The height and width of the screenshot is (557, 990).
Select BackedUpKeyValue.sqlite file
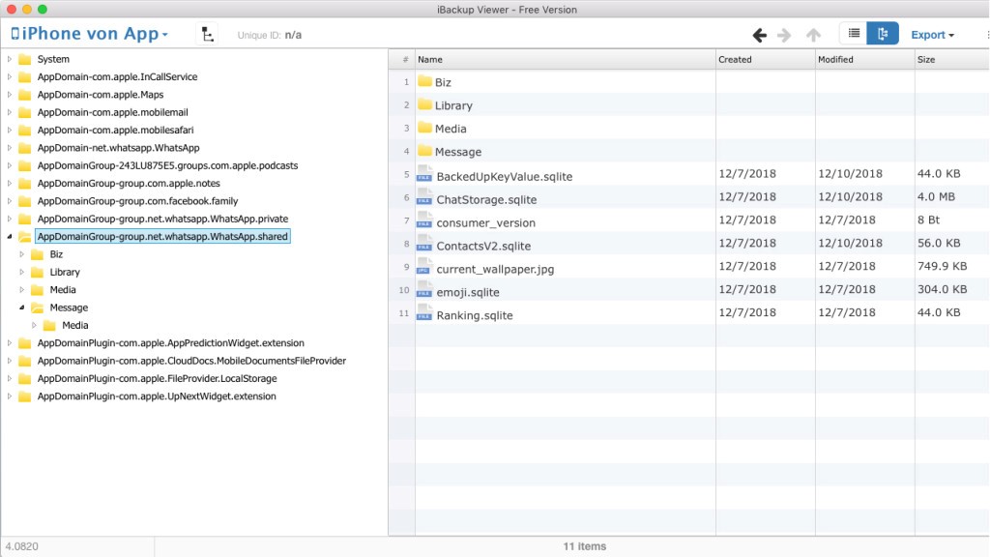coord(504,176)
